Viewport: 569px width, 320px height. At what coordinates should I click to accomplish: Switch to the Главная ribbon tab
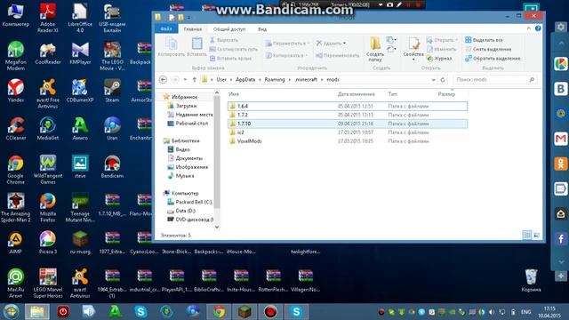192,29
